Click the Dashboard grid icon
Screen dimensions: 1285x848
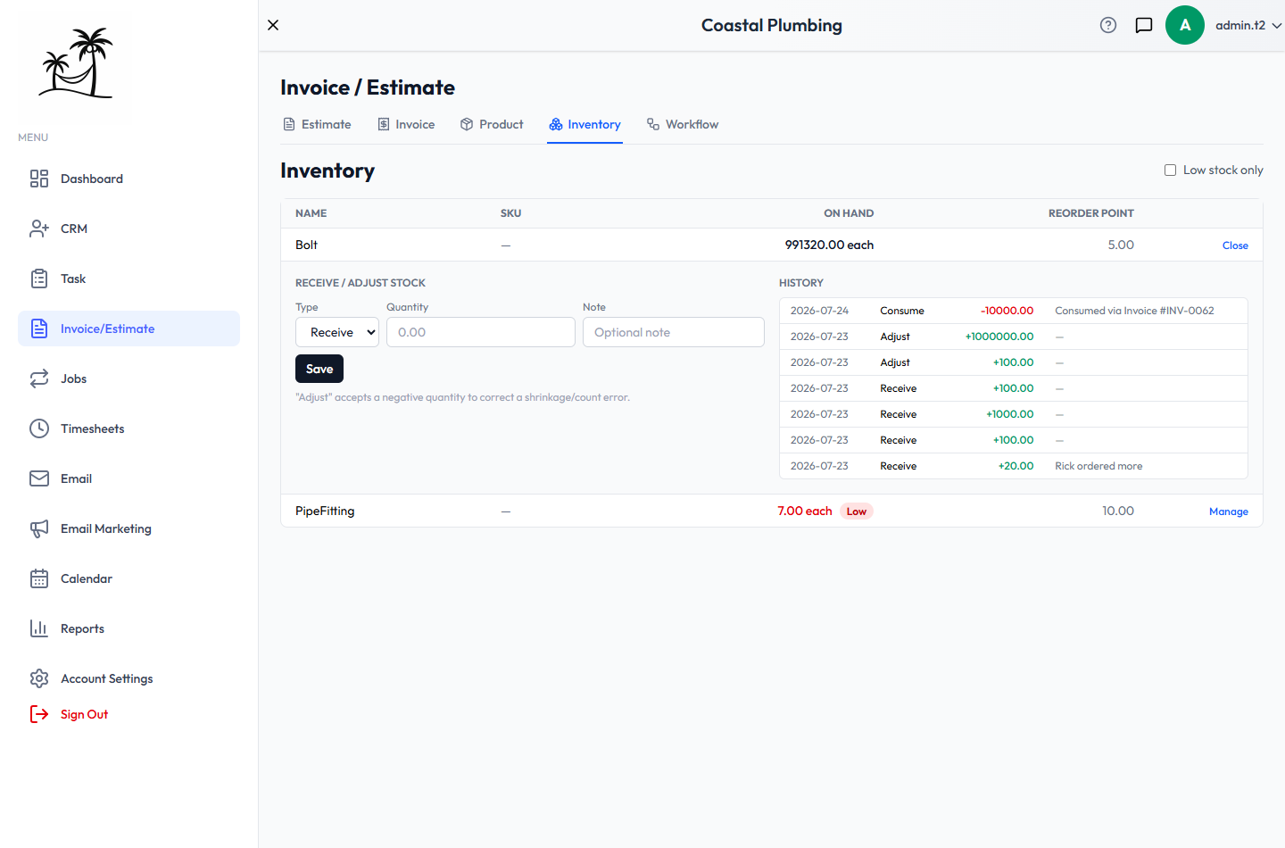pos(39,179)
